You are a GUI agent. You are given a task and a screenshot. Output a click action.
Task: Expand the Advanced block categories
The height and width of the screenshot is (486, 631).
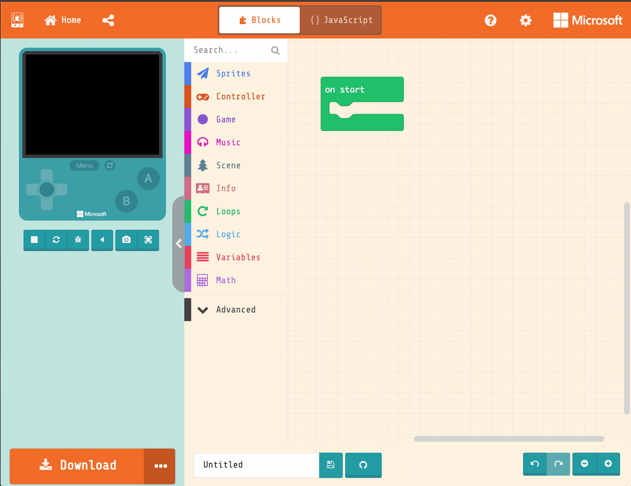[236, 310]
